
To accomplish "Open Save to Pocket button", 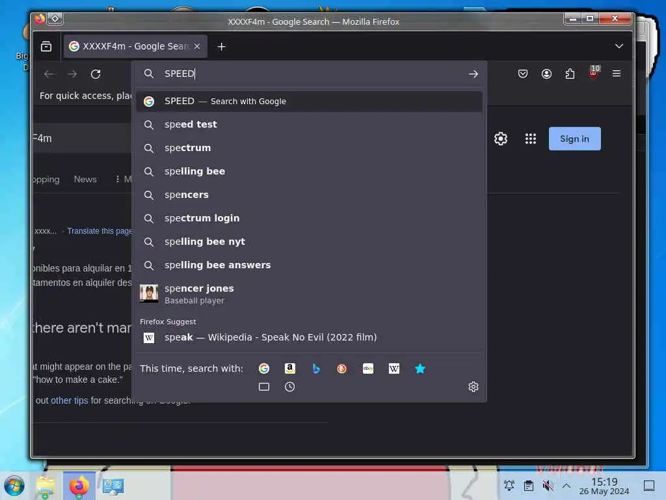I will click(x=523, y=74).
